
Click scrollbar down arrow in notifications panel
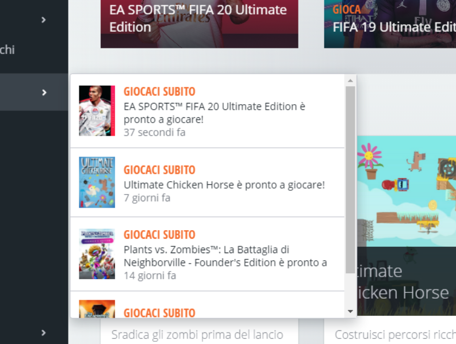350,311
